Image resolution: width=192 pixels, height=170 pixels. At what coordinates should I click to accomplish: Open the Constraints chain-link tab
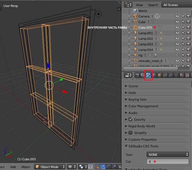click(x=165, y=75)
